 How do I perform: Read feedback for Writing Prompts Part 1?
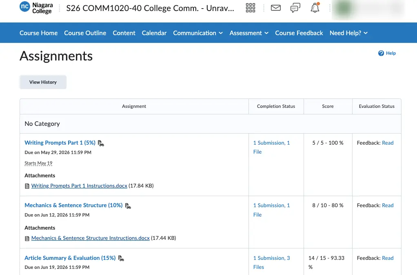pyautogui.click(x=388, y=143)
